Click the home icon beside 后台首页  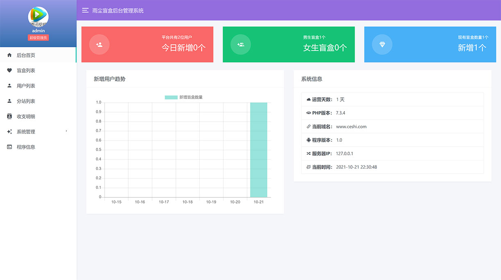click(x=9, y=55)
